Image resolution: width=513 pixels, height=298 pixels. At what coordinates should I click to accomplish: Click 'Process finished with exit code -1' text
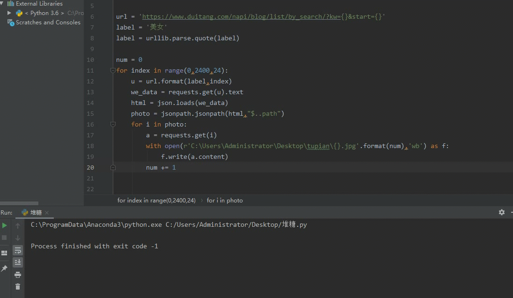tap(95, 246)
